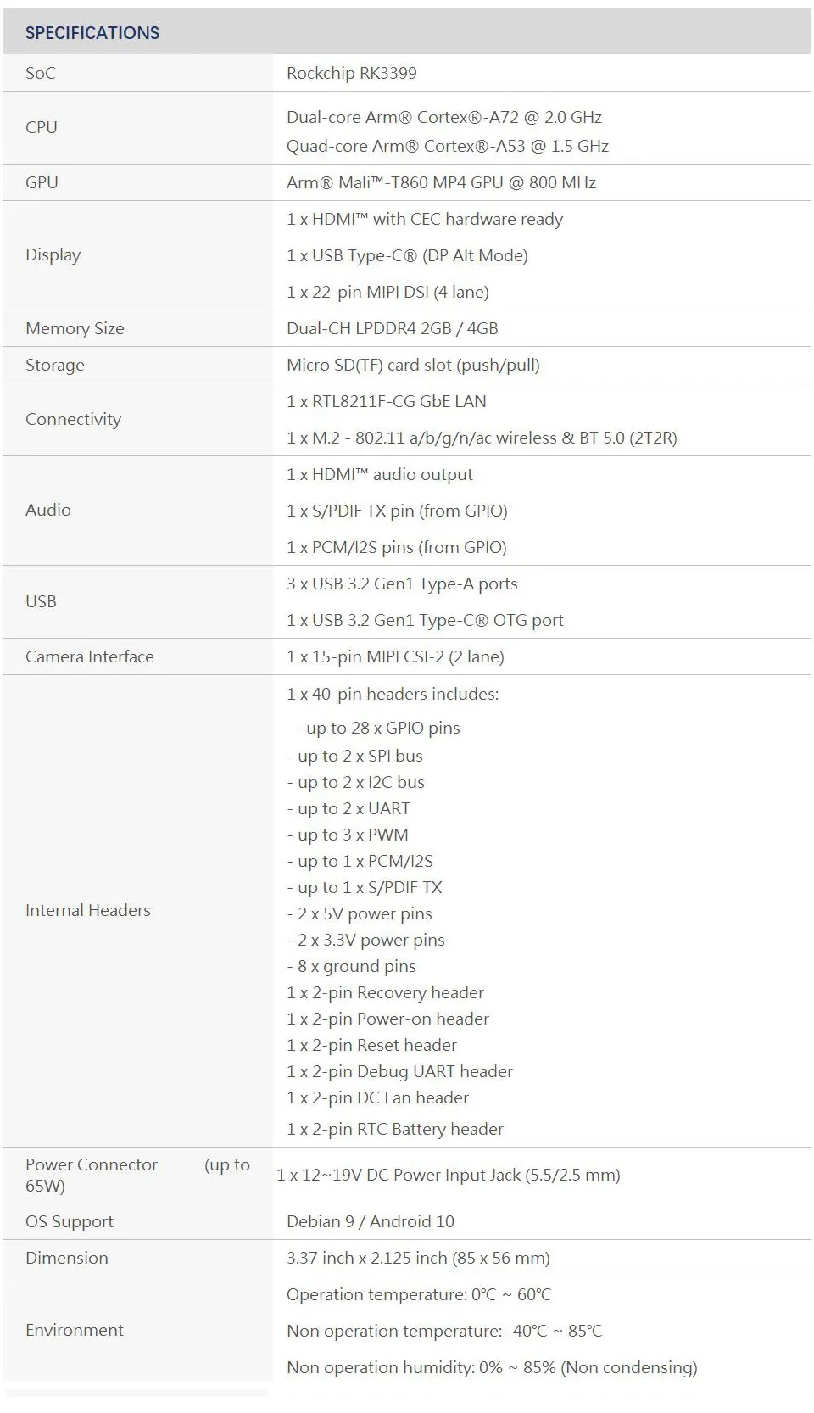814x1413 pixels.
Task: Click the Operation temperature line
Action: (419, 1294)
